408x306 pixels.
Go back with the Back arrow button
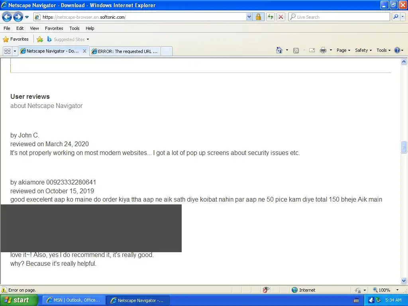pos(7,17)
